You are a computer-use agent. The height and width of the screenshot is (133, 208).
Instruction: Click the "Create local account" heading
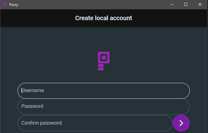coord(104,18)
